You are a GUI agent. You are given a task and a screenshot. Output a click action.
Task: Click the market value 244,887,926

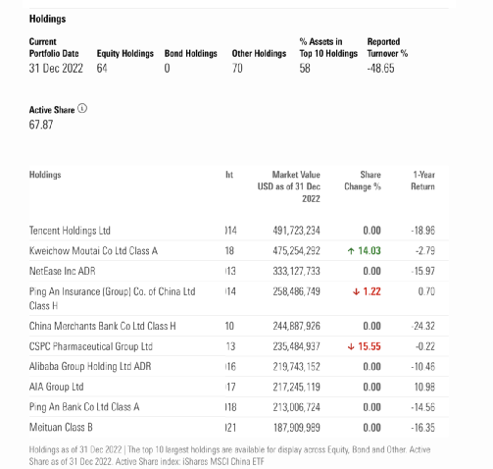pyautogui.click(x=296, y=326)
